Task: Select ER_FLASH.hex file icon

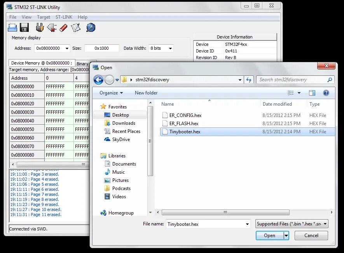Action: coord(165,123)
